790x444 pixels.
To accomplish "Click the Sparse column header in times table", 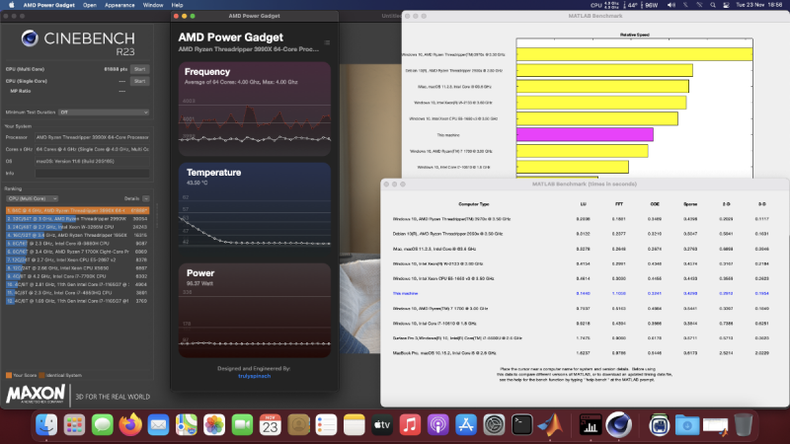I will click(690, 204).
